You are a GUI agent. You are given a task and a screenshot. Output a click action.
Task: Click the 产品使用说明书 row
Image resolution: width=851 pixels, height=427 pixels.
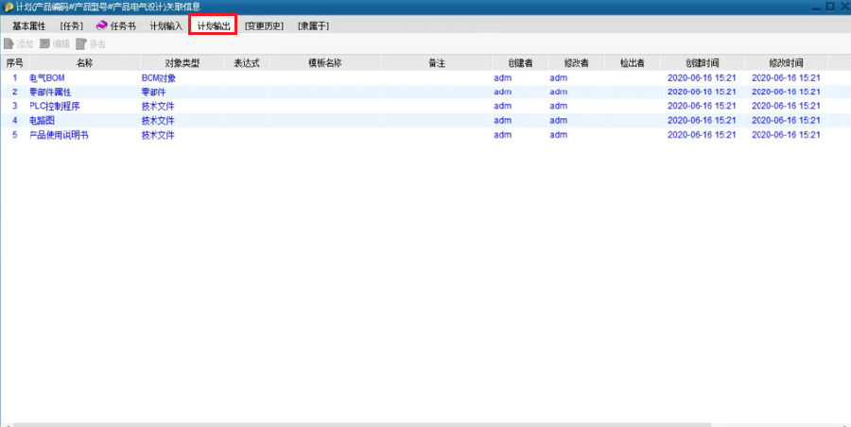pyautogui.click(x=59, y=135)
